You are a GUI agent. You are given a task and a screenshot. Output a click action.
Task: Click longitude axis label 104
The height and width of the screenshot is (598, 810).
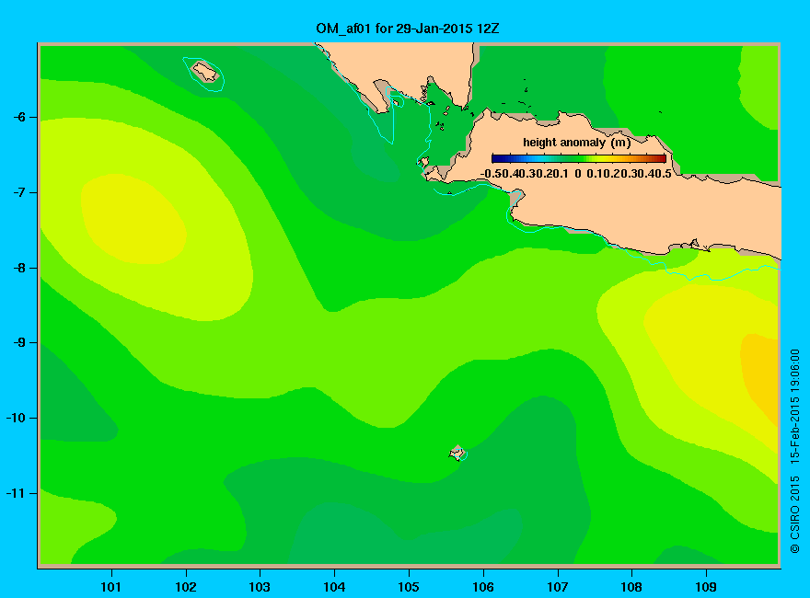pyautogui.click(x=334, y=587)
